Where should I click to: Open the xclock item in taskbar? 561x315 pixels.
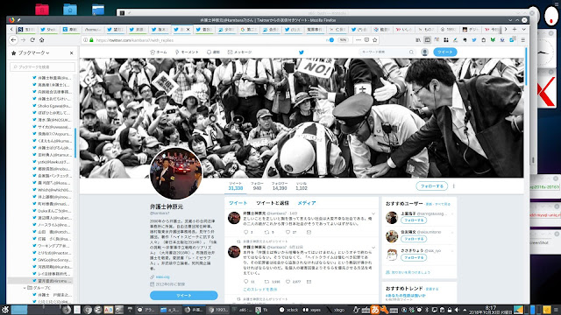[288, 310]
